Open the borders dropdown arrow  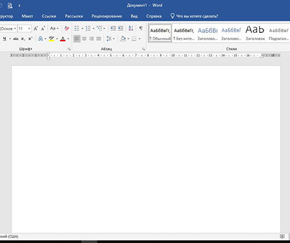tap(139, 39)
